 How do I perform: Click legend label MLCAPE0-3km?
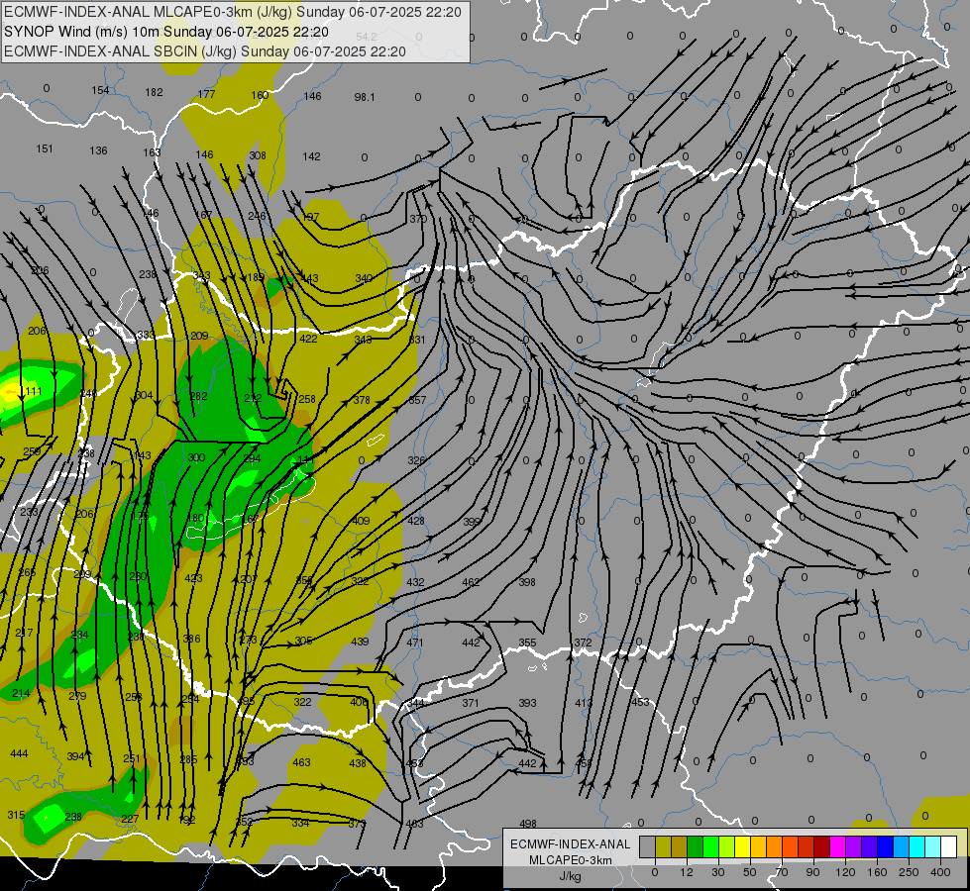pos(571,860)
